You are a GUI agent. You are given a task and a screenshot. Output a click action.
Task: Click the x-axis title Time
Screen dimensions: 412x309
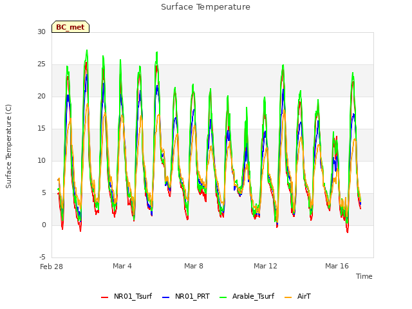364,276
